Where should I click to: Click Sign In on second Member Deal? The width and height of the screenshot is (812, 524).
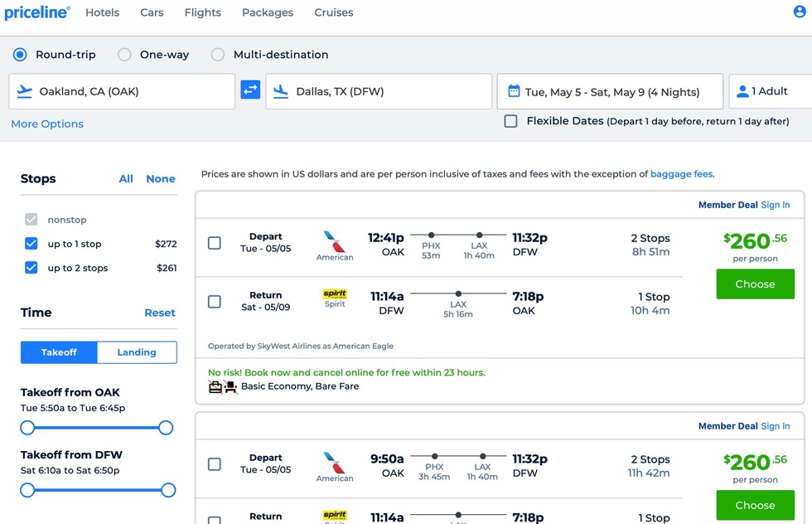point(776,426)
